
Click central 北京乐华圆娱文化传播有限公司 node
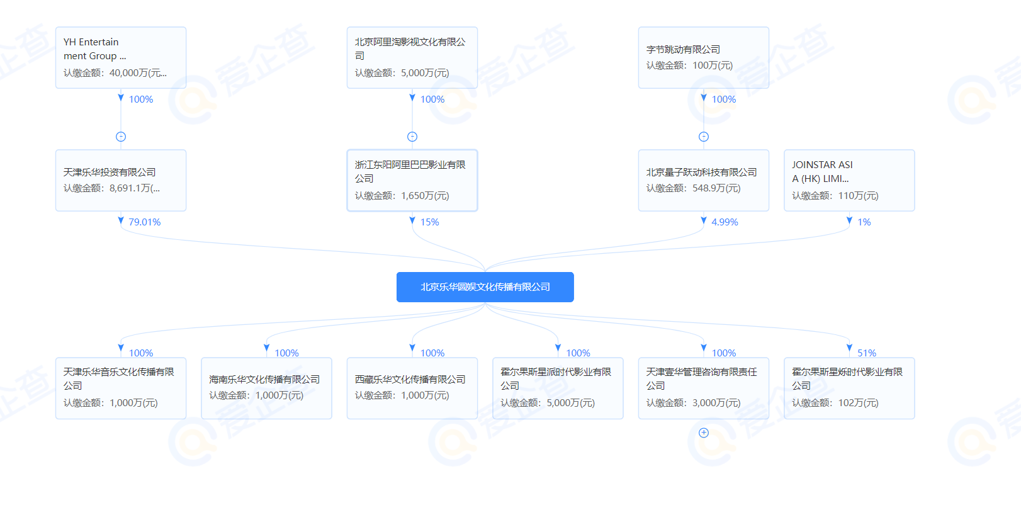(x=485, y=287)
